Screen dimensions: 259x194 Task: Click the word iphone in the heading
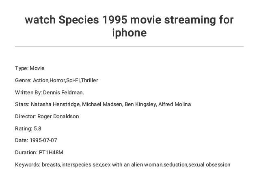pyautogui.click(x=129, y=33)
